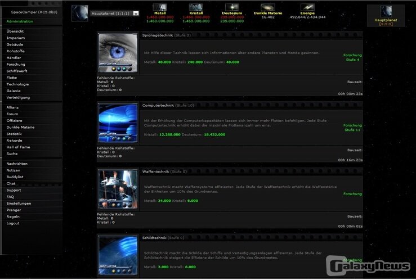Research Computertechnik to Stufe 11
Image resolution: width=416 pixels, height=280 pixels.
click(352, 128)
